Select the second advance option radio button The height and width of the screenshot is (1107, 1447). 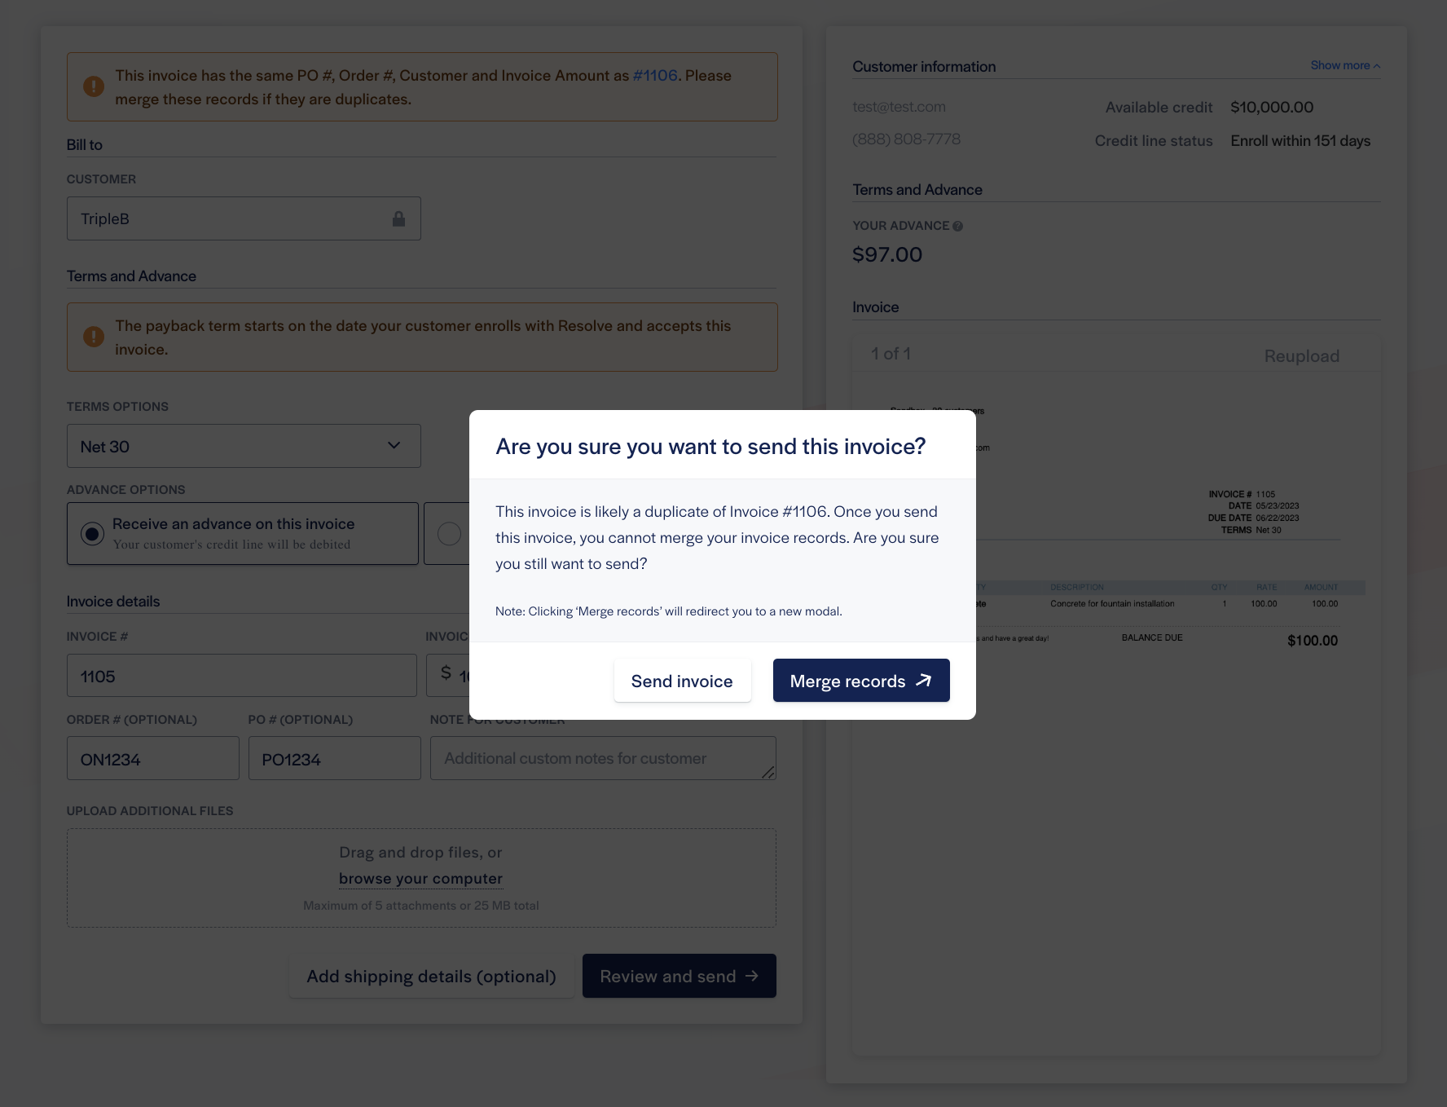click(x=449, y=534)
